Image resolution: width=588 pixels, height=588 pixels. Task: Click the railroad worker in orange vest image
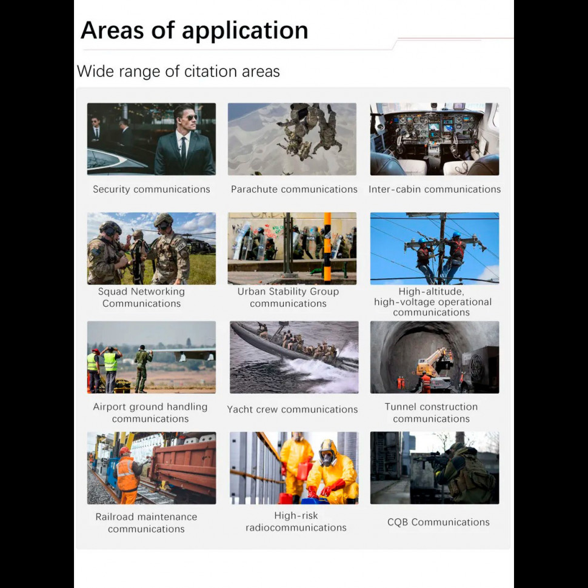(151, 467)
